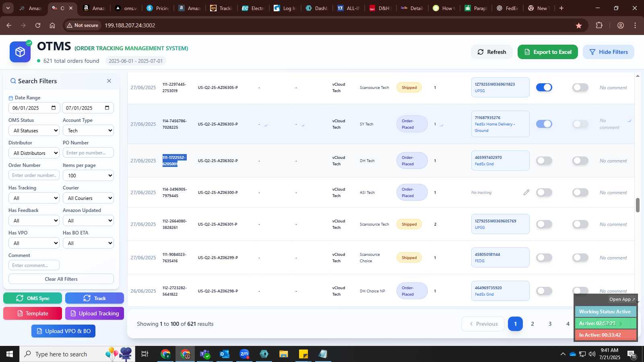Click the Refresh button
The image size is (644, 362).
pos(492,52)
